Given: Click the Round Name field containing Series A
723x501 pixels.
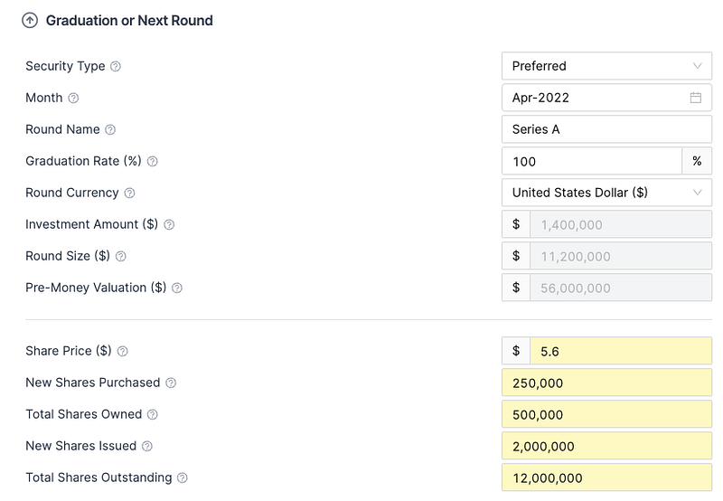Looking at the screenshot, I should click(606, 129).
